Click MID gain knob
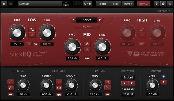Screen dimensions: 174x101 click(x=102, y=47)
